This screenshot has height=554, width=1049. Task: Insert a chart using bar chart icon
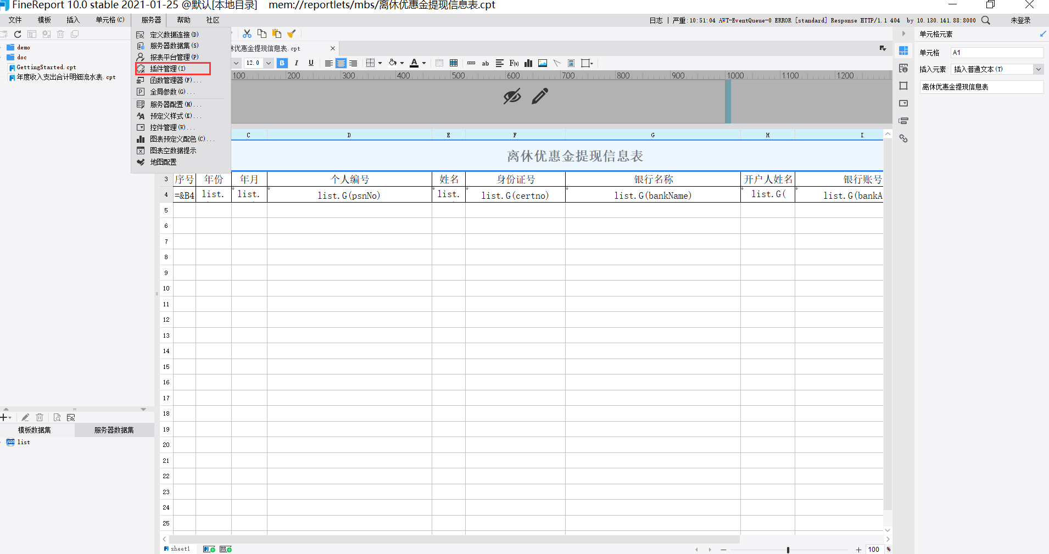tap(528, 63)
